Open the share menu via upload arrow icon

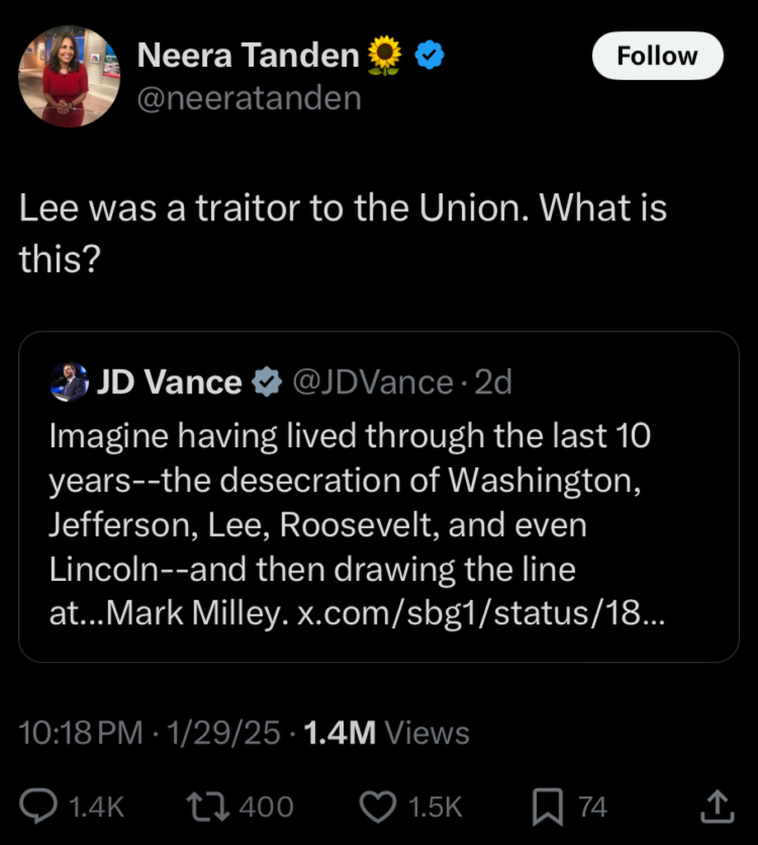[716, 806]
